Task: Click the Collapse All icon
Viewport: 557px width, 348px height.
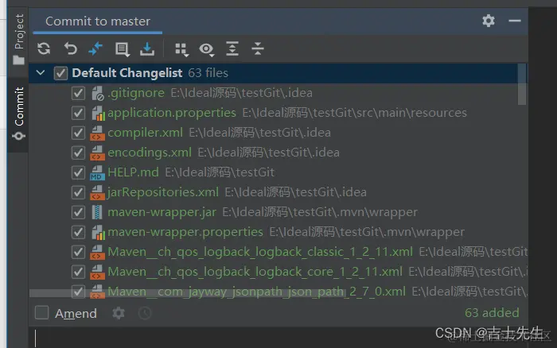Action: pyautogui.click(x=258, y=48)
